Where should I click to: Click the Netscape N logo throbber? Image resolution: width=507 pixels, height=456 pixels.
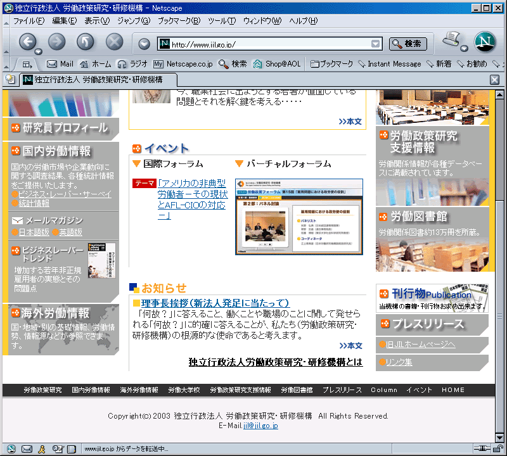click(485, 42)
